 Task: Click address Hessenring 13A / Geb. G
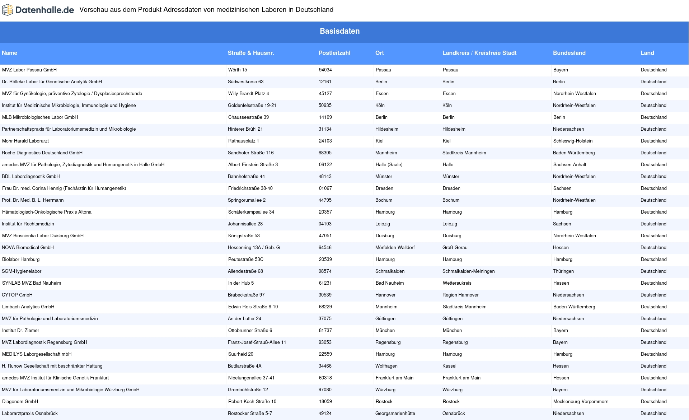coord(254,248)
